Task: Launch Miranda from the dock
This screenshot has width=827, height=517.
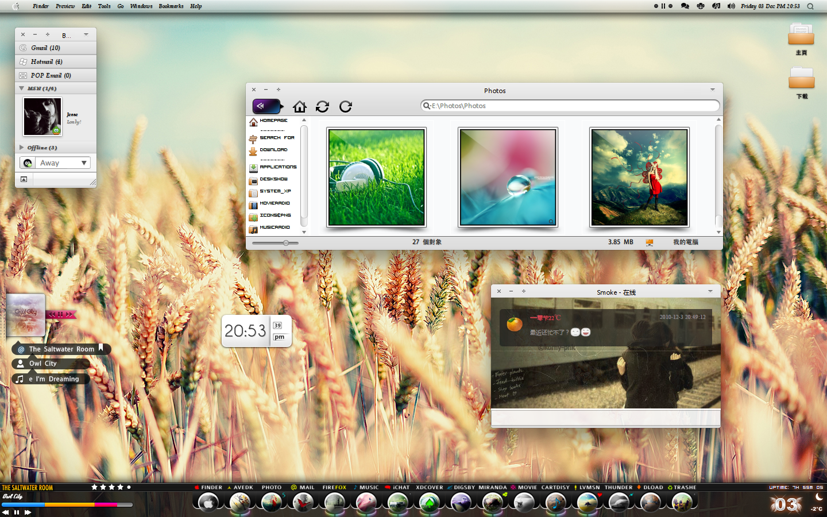Action: 492,503
